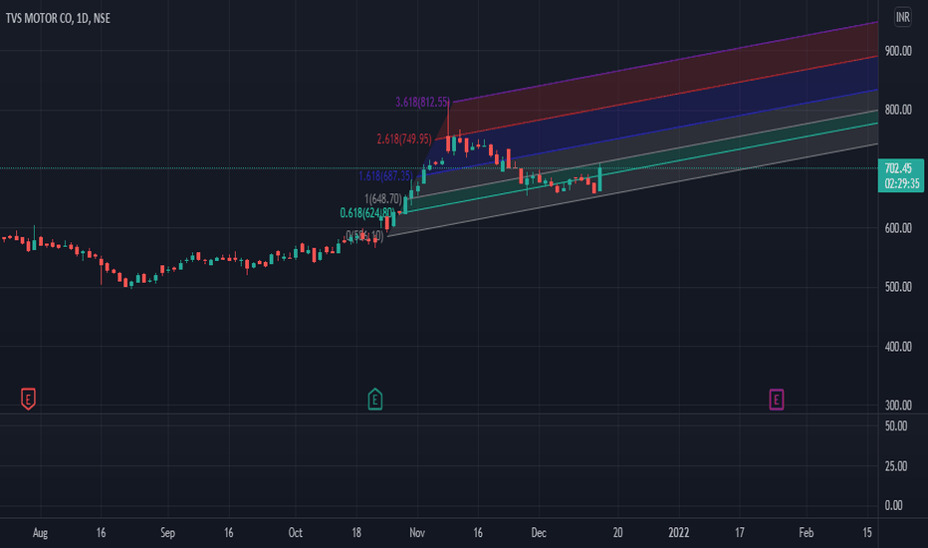
Task: Click the green earnings E marker in October
Action: (374, 399)
